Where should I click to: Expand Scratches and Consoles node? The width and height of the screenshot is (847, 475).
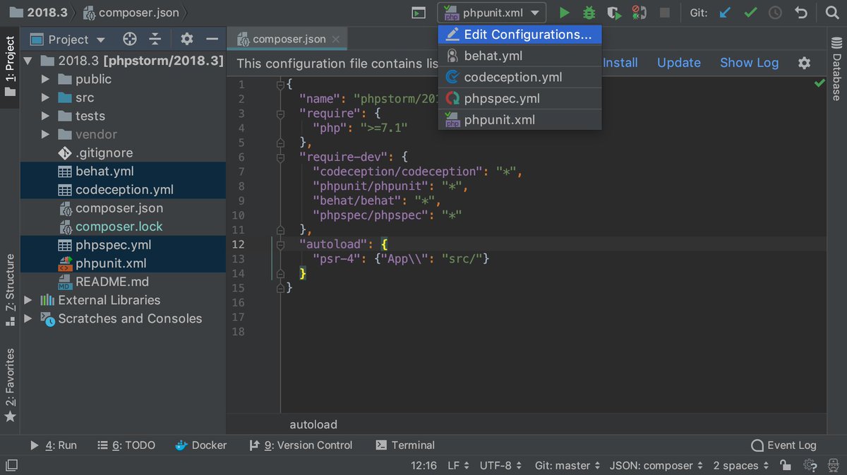(x=29, y=318)
